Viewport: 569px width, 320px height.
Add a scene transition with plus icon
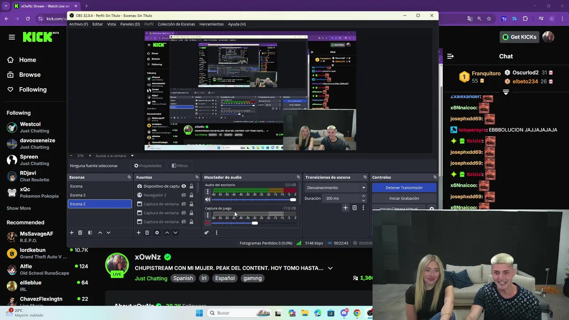[x=345, y=208]
